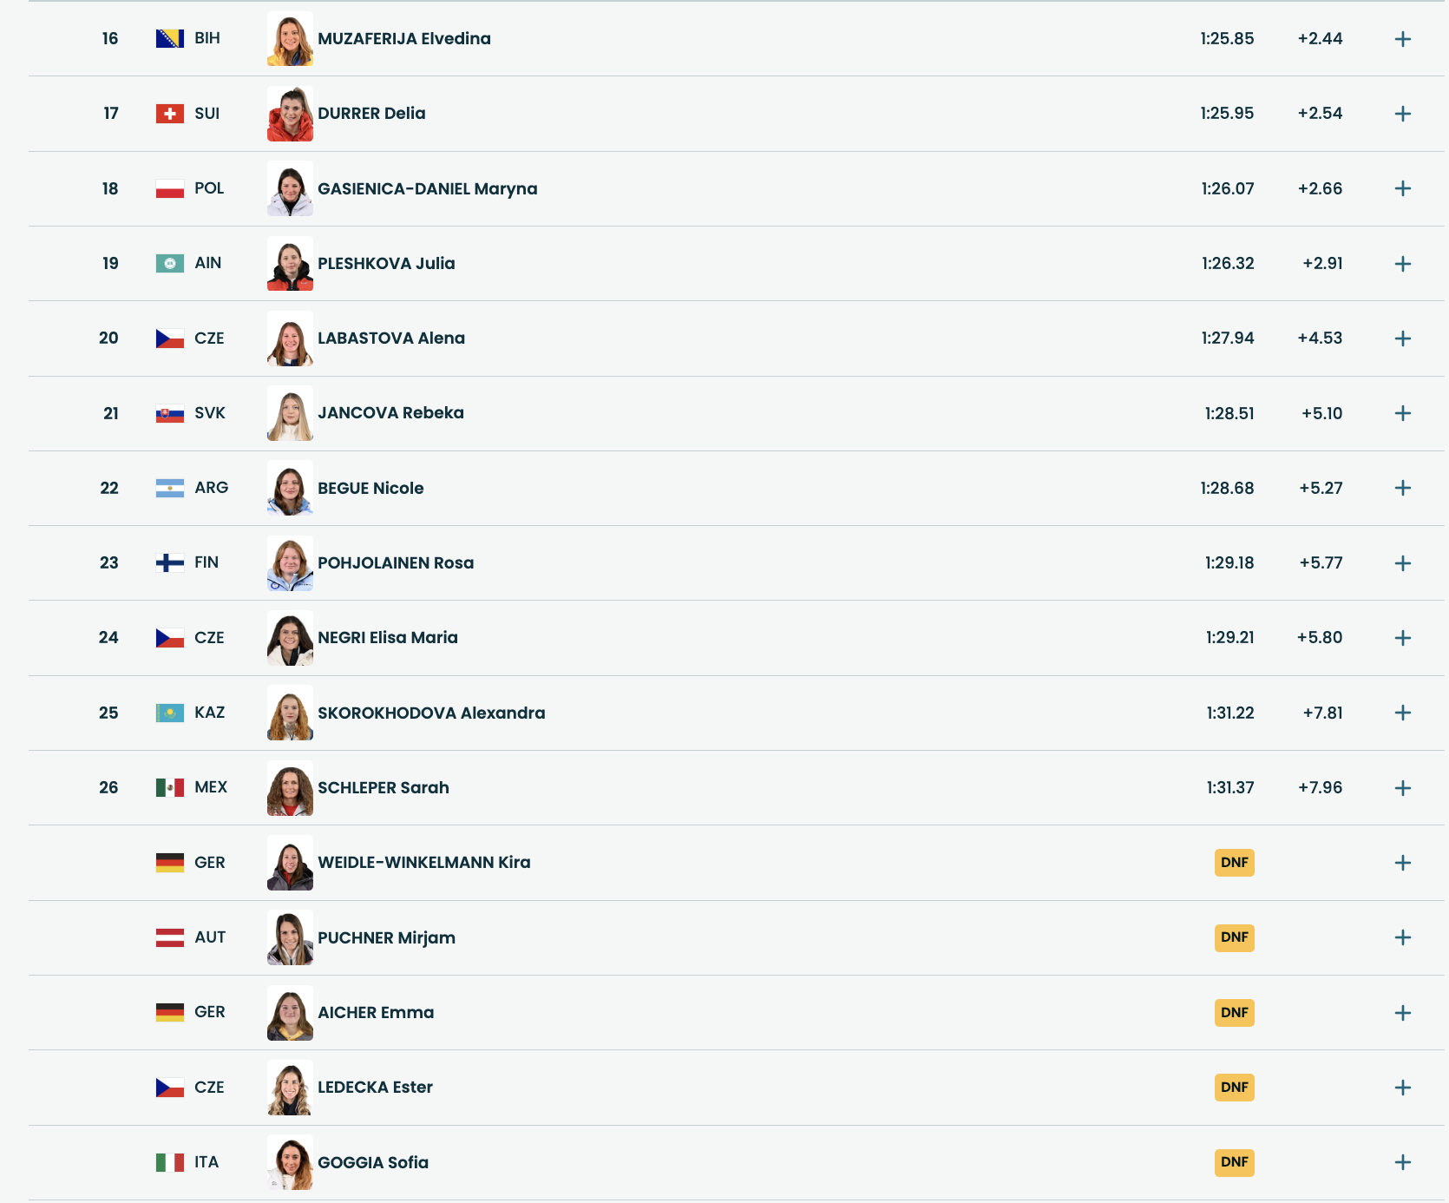The height and width of the screenshot is (1203, 1449).
Task: Click plus icon on SCHLEPER Sarah's row
Action: pyautogui.click(x=1402, y=788)
